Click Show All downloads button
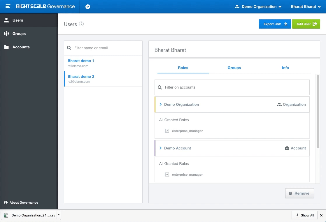This screenshot has height=222, width=326. [304, 215]
